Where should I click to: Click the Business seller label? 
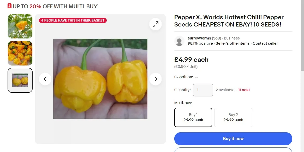coord(232,38)
